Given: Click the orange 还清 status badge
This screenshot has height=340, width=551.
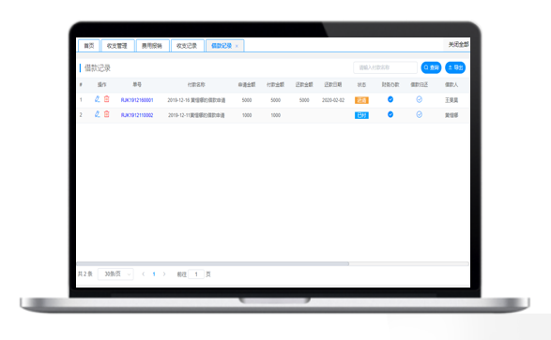Looking at the screenshot, I should [x=361, y=100].
